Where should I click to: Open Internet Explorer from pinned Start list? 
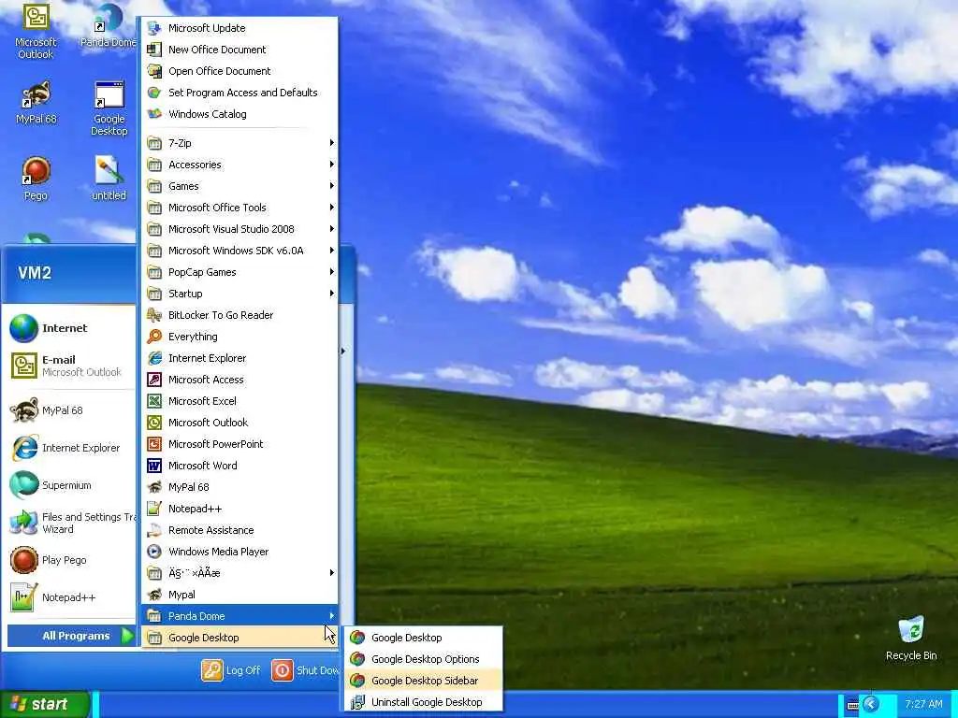coord(67,448)
